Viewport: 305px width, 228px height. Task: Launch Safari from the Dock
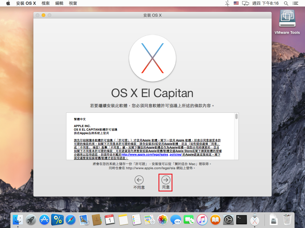coord(71,220)
